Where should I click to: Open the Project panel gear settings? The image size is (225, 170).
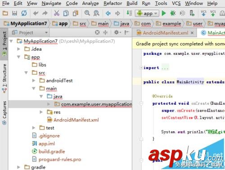point(117,32)
